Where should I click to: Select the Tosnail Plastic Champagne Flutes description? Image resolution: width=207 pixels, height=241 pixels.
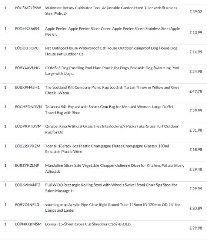[x=107, y=149]
